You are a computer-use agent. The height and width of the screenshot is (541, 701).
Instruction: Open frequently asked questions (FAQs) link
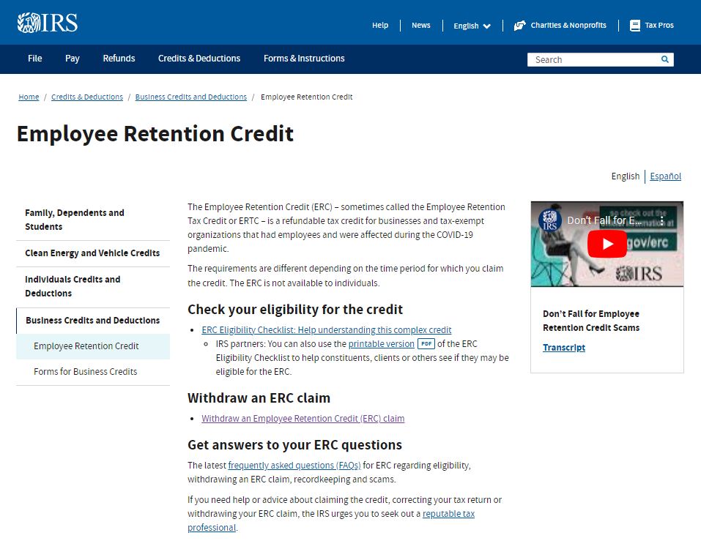click(x=294, y=465)
